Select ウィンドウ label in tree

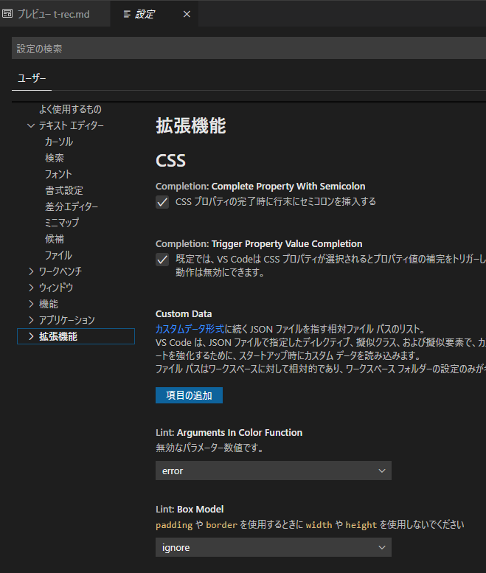tap(56, 288)
